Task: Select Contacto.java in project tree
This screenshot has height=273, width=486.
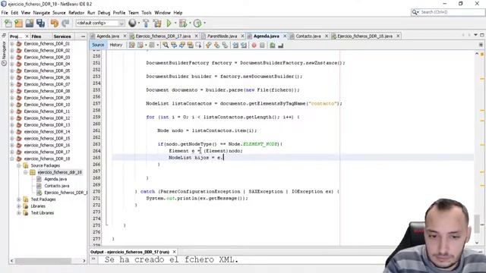Action: [x=57, y=186]
